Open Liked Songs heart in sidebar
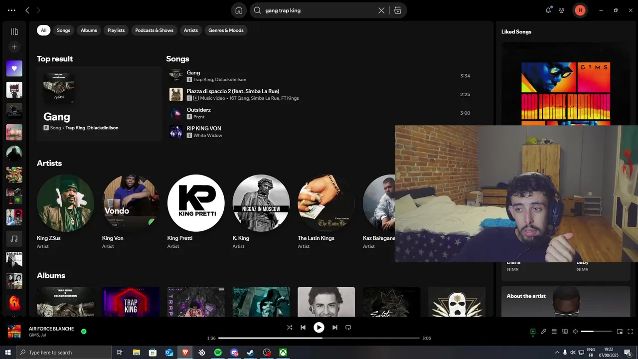638x359 pixels. [x=14, y=68]
